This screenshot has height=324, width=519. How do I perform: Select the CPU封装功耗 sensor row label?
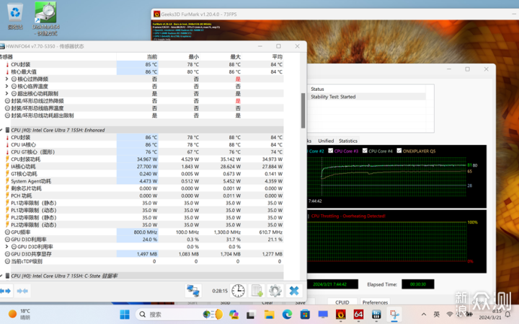25,159
